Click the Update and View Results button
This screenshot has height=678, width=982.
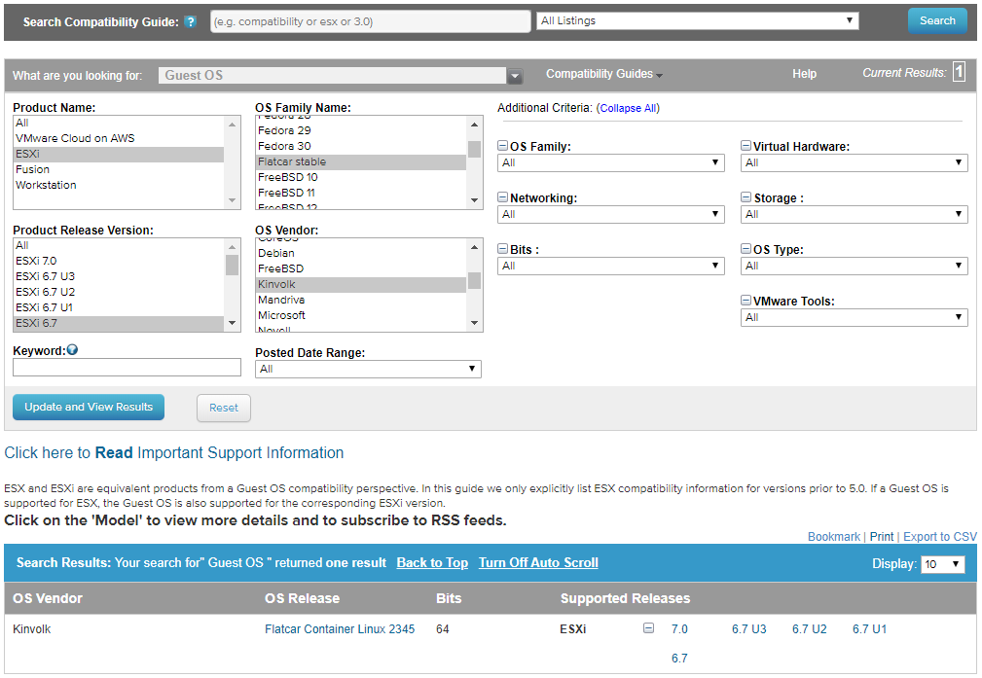coord(89,408)
